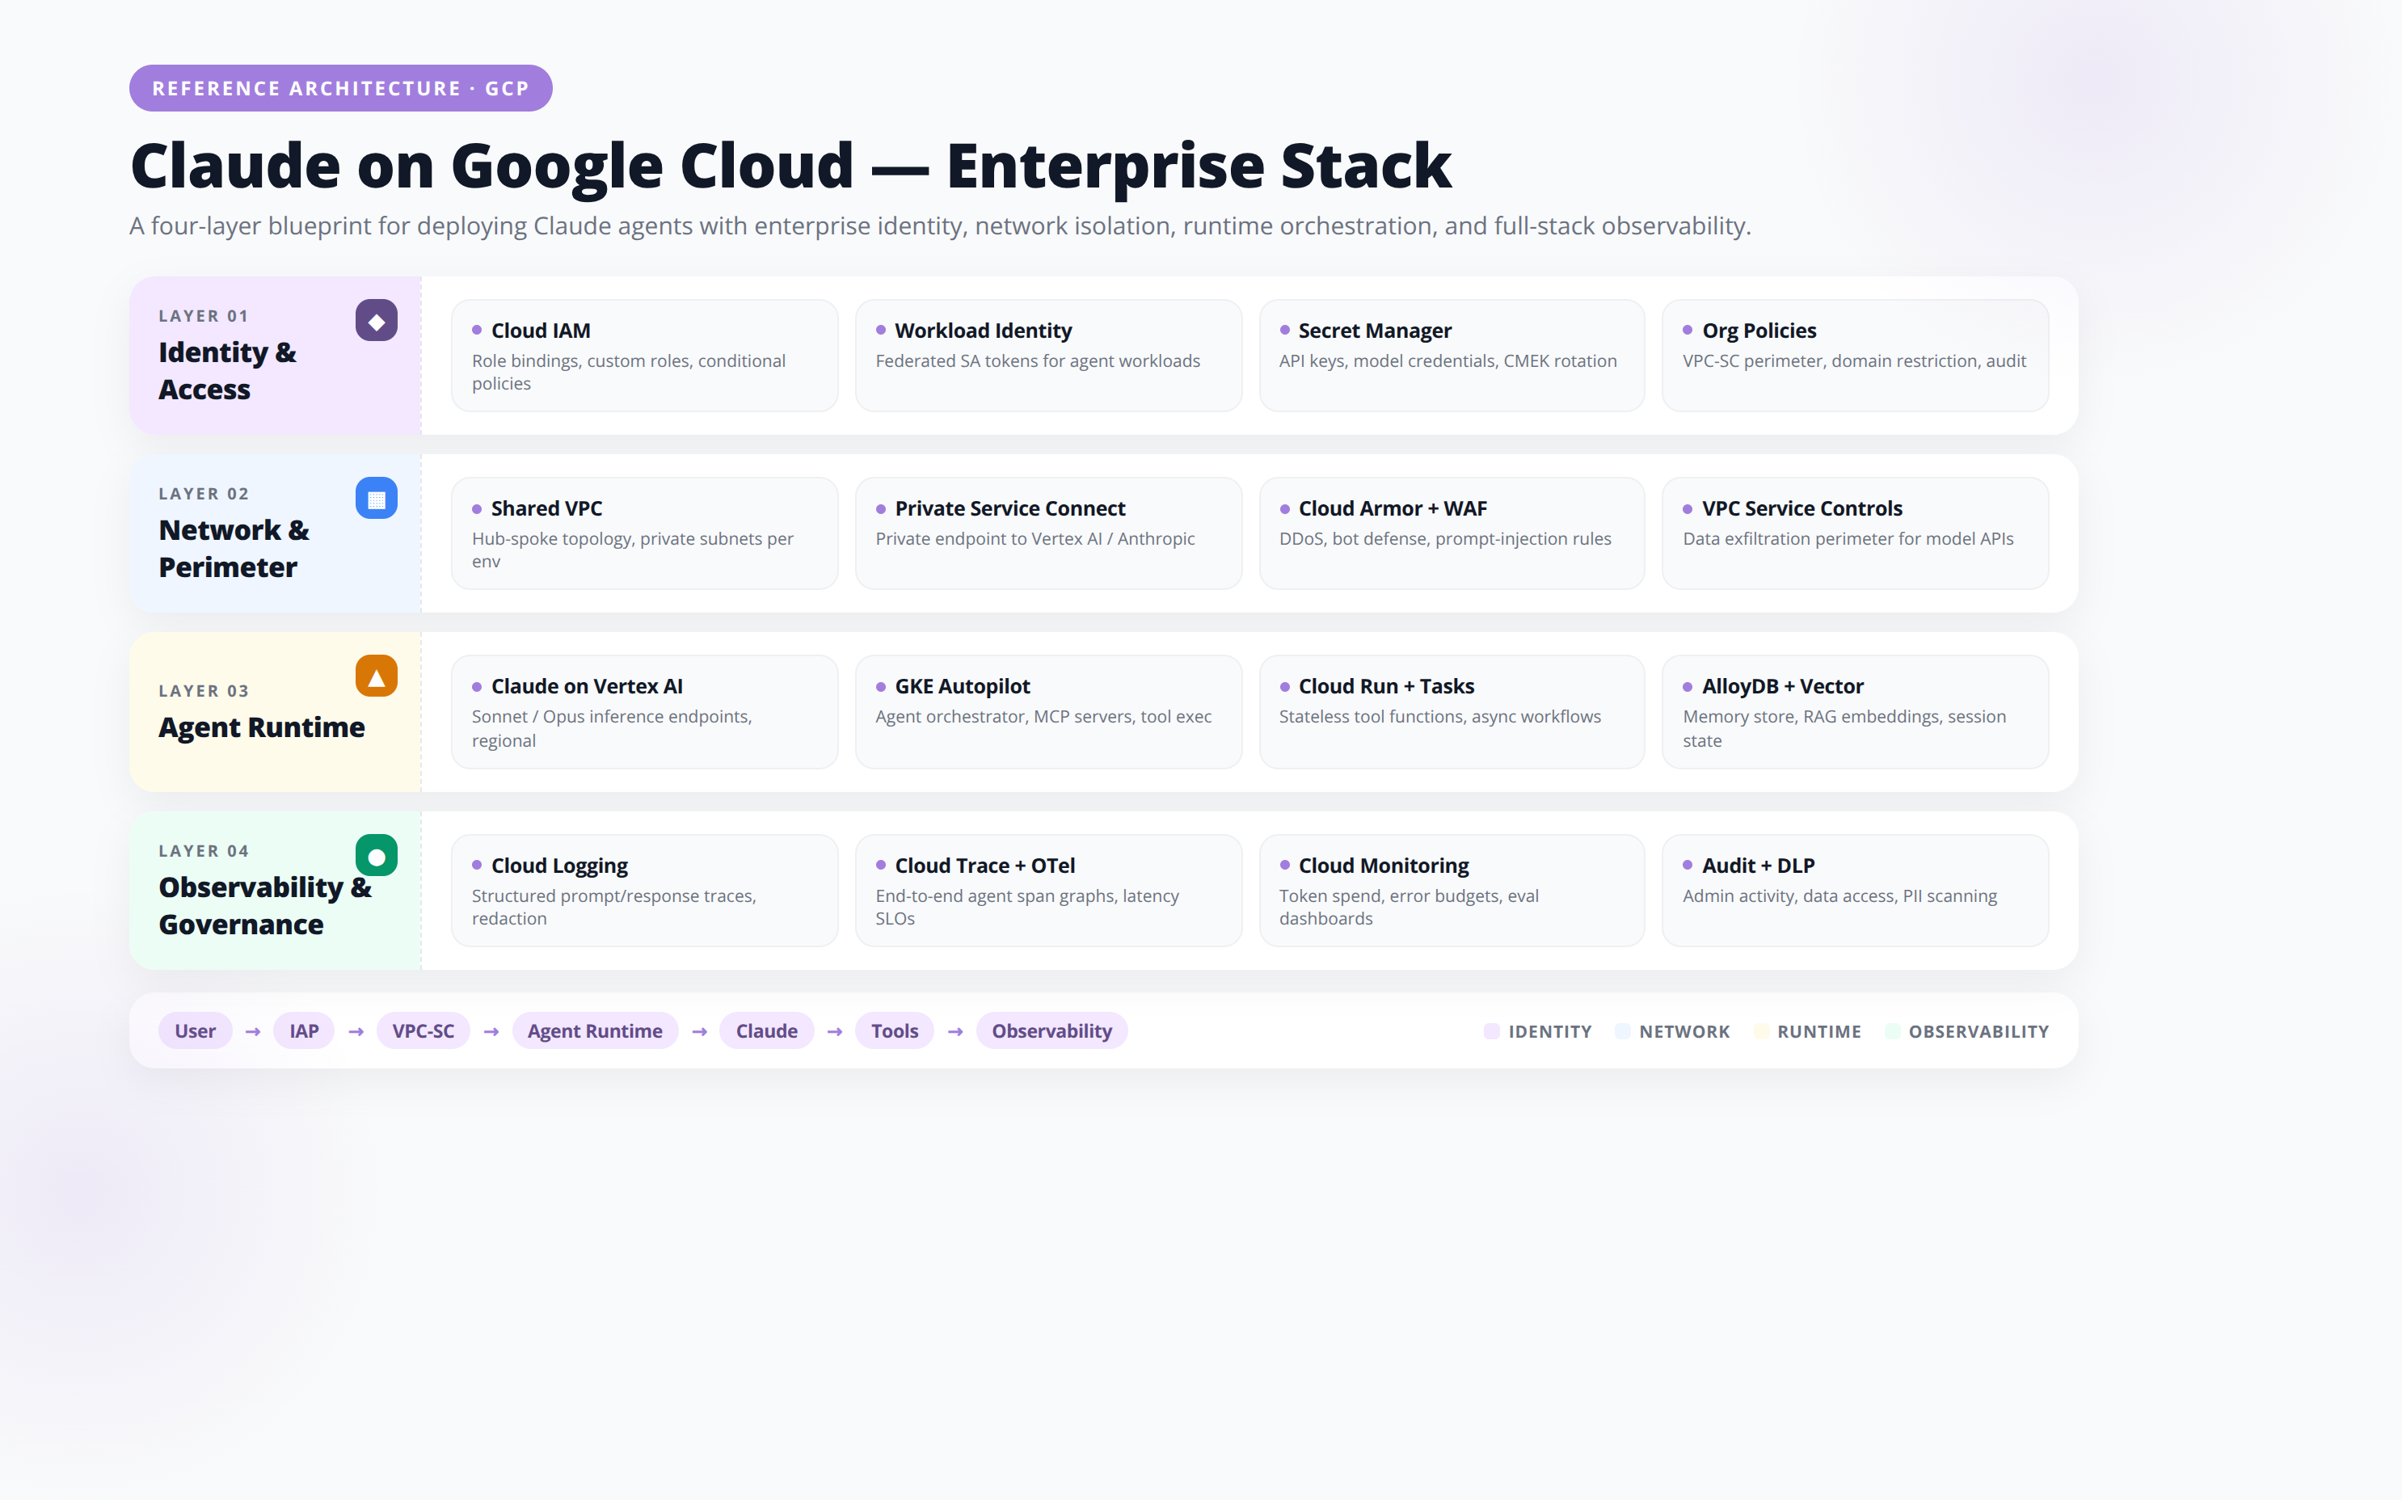This screenshot has height=1500, width=2402.
Task: Click the User pill in the flow
Action: click(195, 1030)
